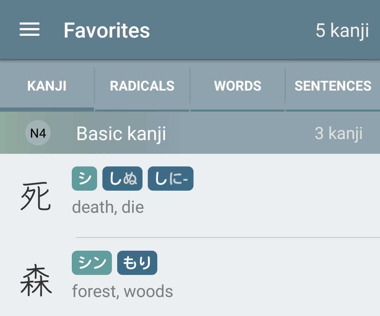Switch to the RADICALS tab
The height and width of the screenshot is (316, 380).
tap(142, 86)
